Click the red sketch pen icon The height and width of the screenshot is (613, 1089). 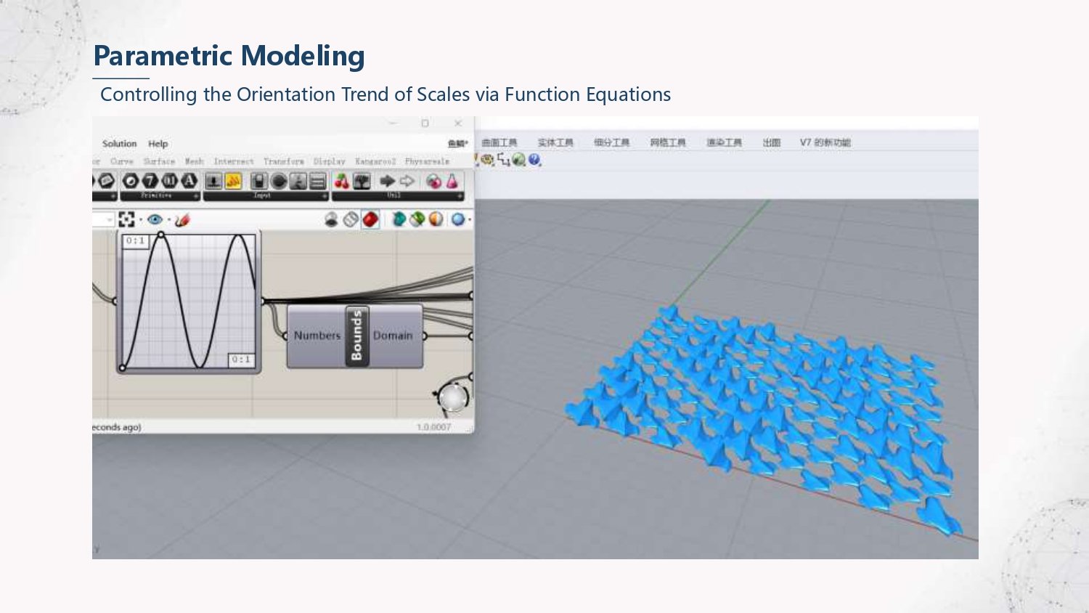coord(182,219)
